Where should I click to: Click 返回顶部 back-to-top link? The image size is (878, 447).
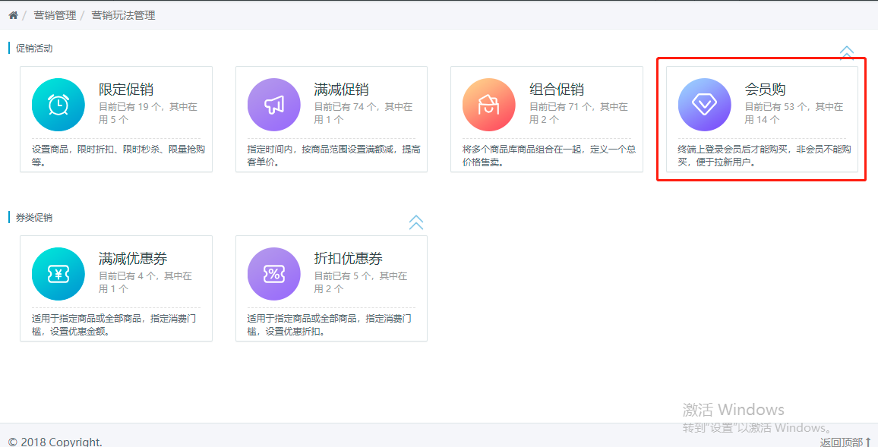click(x=845, y=442)
